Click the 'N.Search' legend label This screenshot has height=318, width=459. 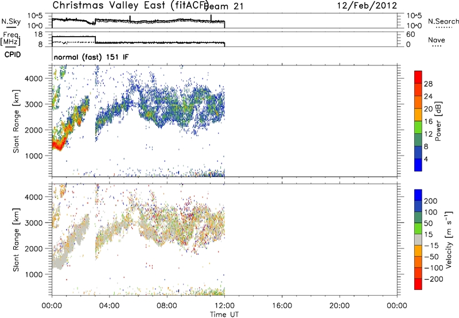coord(444,21)
